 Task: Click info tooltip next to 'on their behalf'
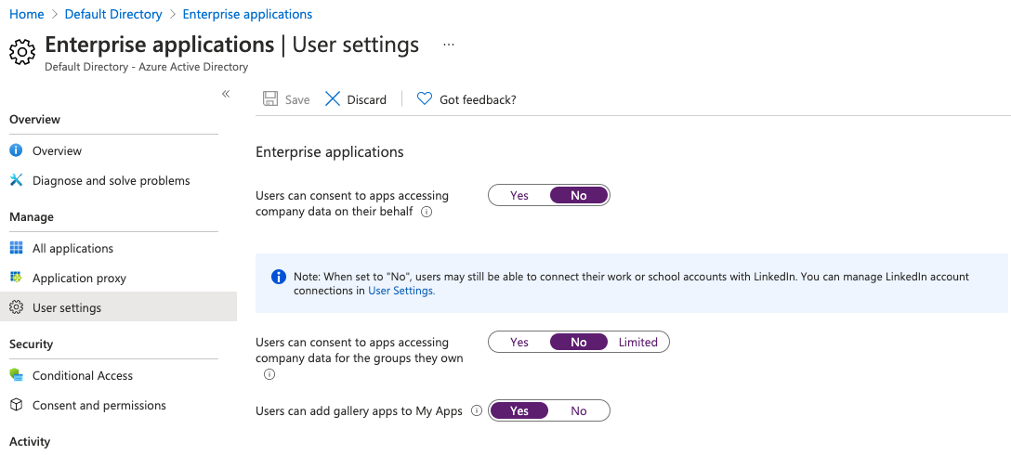pyautogui.click(x=427, y=212)
